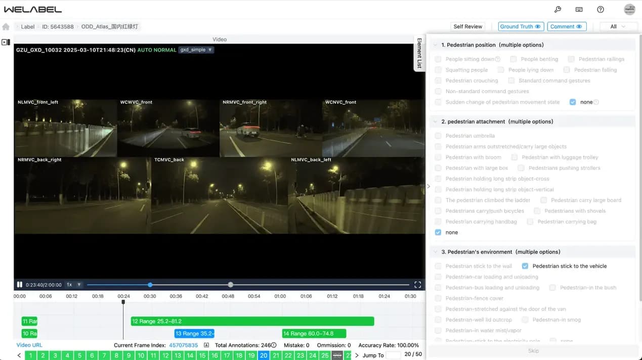
Task: Enter fullscreen video mode
Action: tap(417, 285)
